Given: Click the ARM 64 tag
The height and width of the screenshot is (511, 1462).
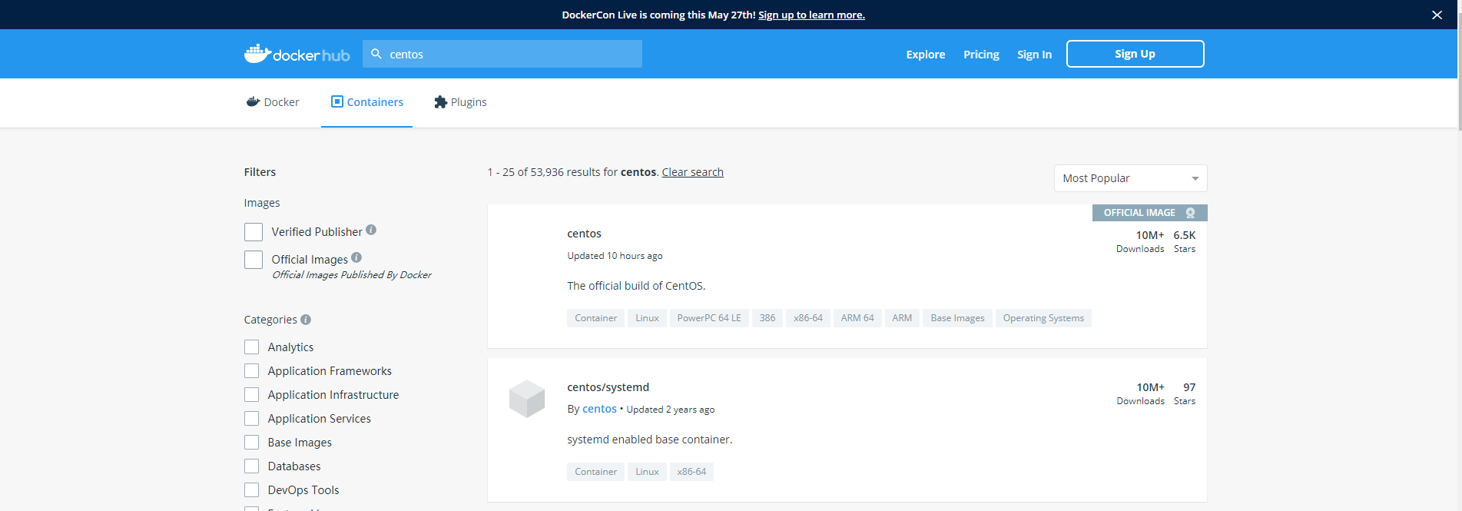Looking at the screenshot, I should click(857, 318).
